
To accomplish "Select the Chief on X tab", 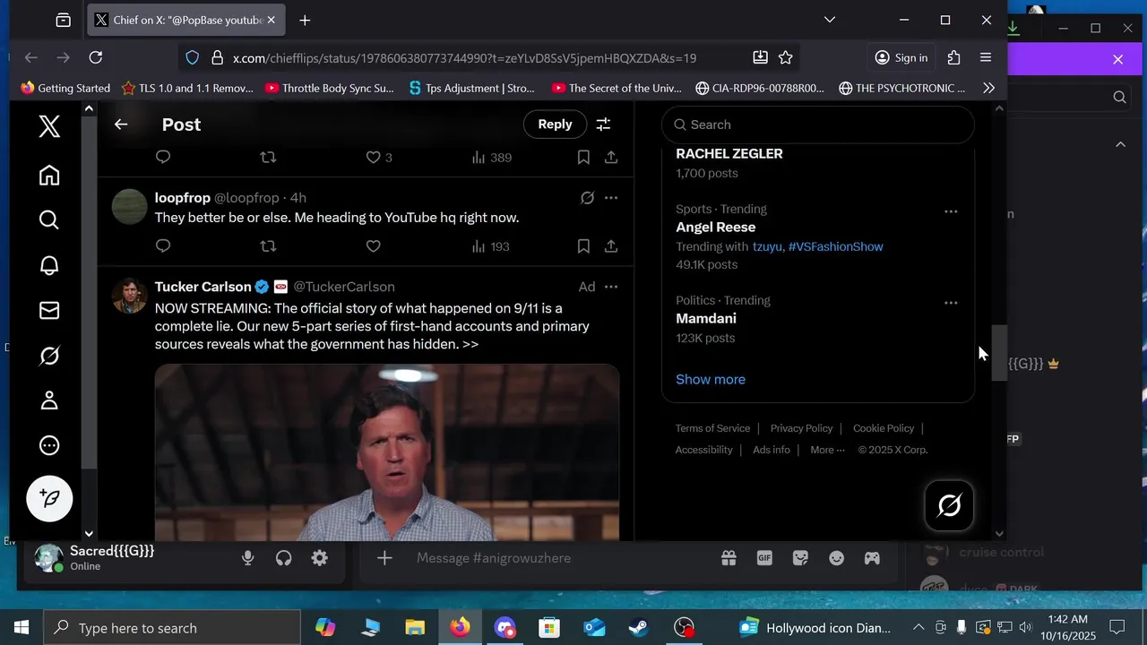I will point(187,20).
